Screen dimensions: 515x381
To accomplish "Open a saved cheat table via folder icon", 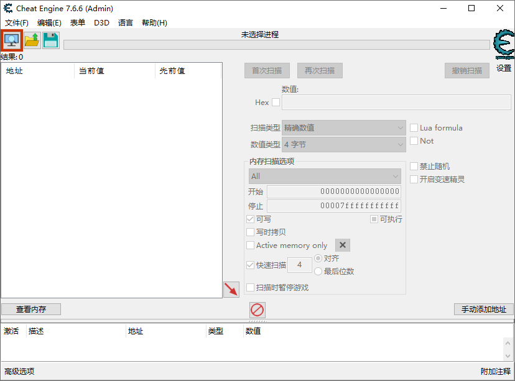I will (30, 40).
